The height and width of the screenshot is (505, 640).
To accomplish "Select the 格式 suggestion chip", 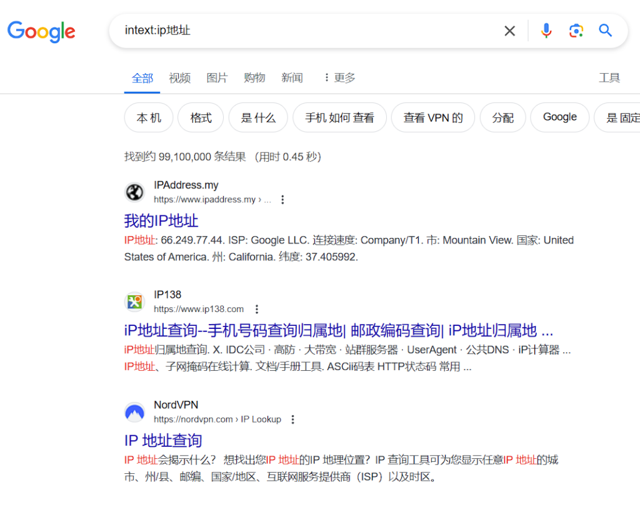I will [x=201, y=118].
